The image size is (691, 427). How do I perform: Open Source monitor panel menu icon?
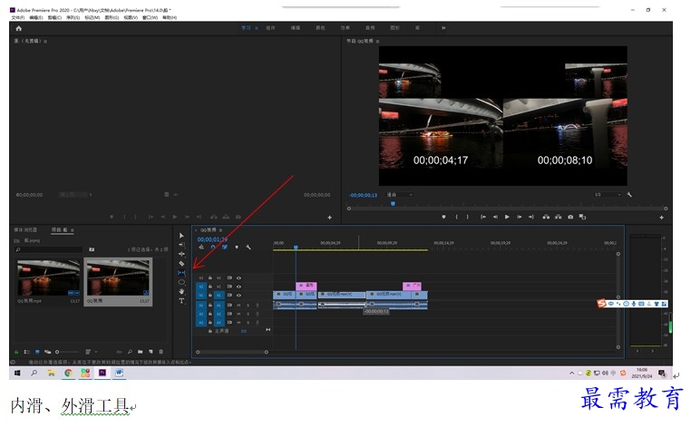pos(45,41)
